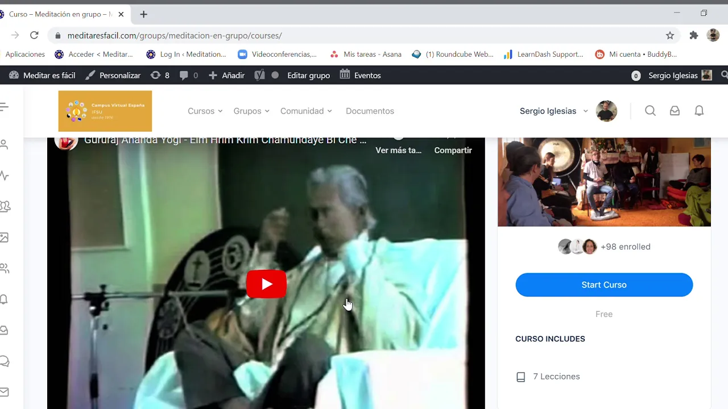
Task: Open comments bubble in admin bar
Action: click(x=188, y=75)
